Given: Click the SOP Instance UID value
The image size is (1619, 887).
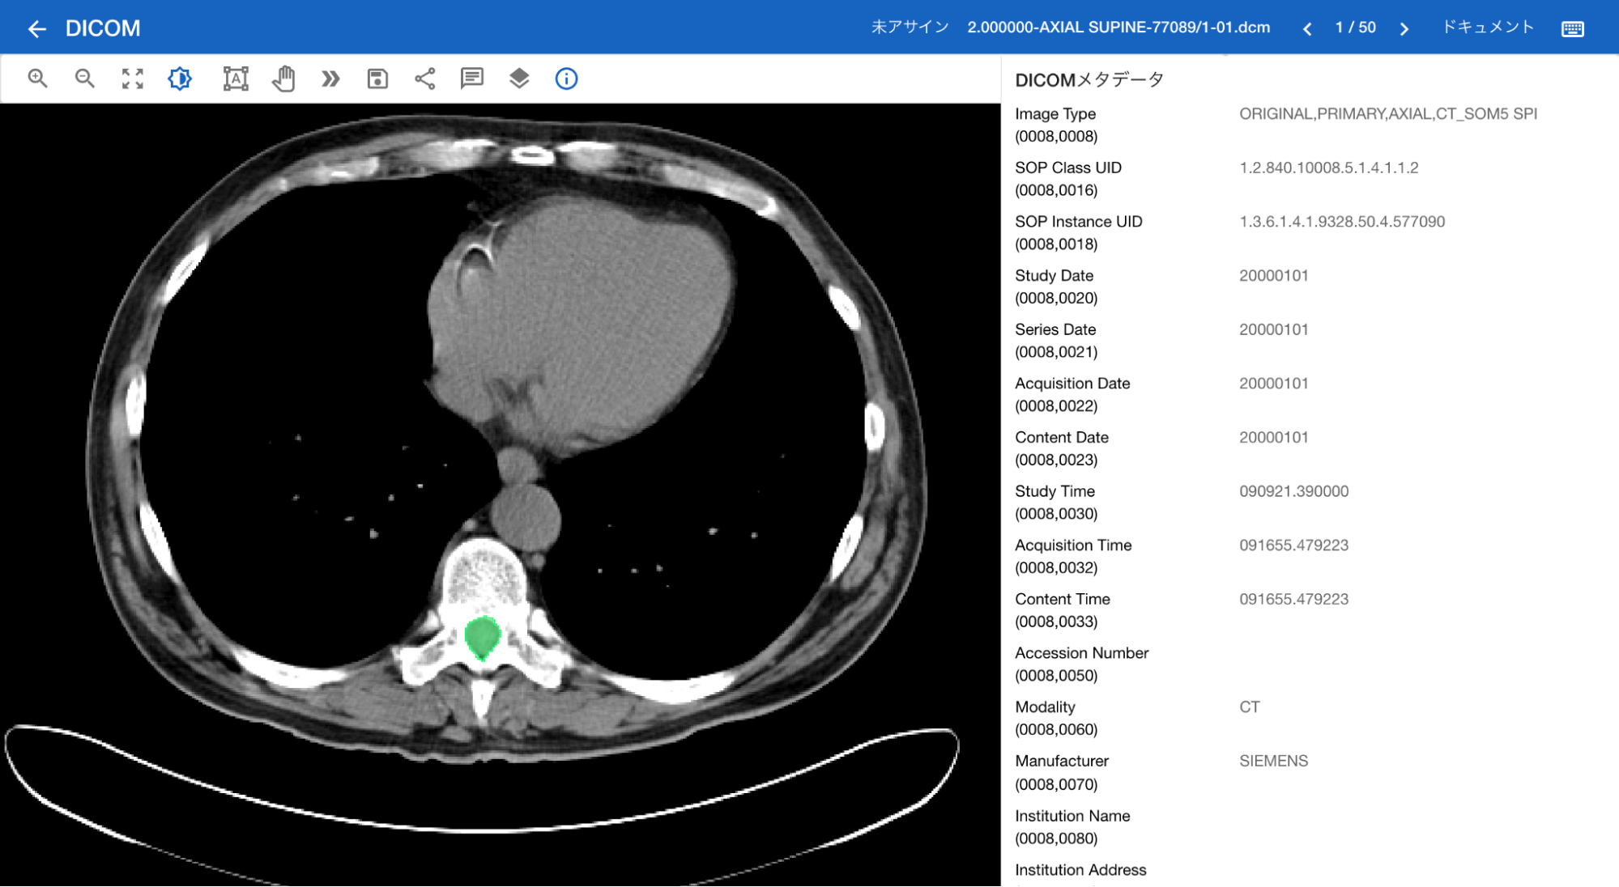Looking at the screenshot, I should pos(1341,222).
